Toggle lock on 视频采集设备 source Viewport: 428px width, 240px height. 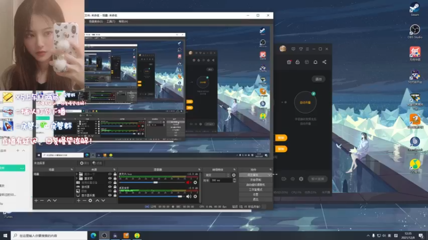115,182
